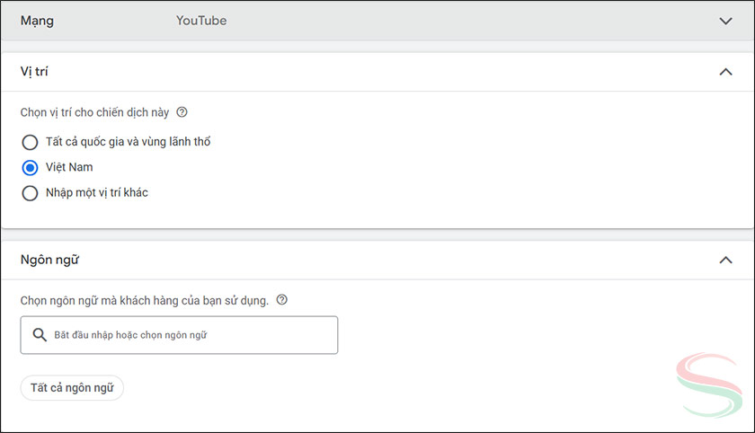Image resolution: width=755 pixels, height=433 pixels.
Task: Click the 'Chọn vị trí cho chiến dịch này' text
Action: [x=95, y=113]
